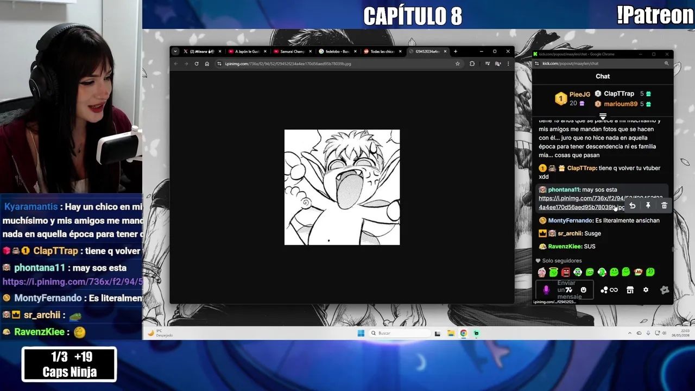
Task: View site information icon in address bar
Action: point(219,64)
